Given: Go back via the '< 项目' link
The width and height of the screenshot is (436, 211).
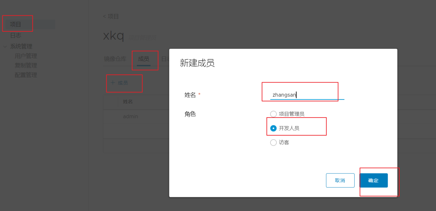Looking at the screenshot, I should click(x=111, y=16).
